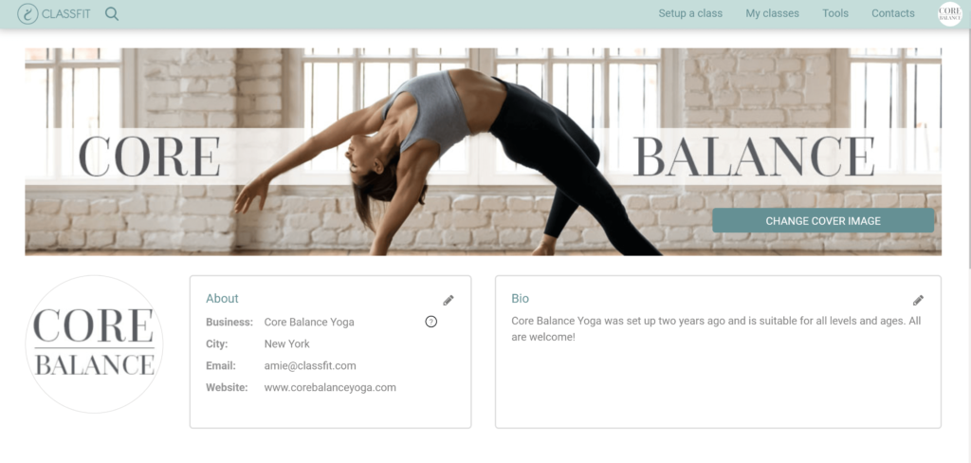This screenshot has height=463, width=971.
Task: Click the New York city value
Action: click(x=286, y=344)
